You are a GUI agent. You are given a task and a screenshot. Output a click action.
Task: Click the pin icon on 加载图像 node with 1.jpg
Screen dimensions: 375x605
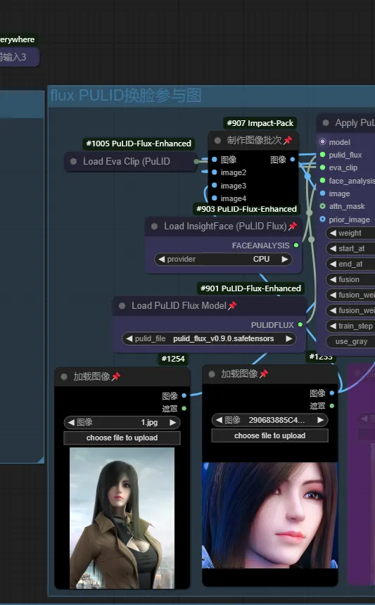click(116, 376)
